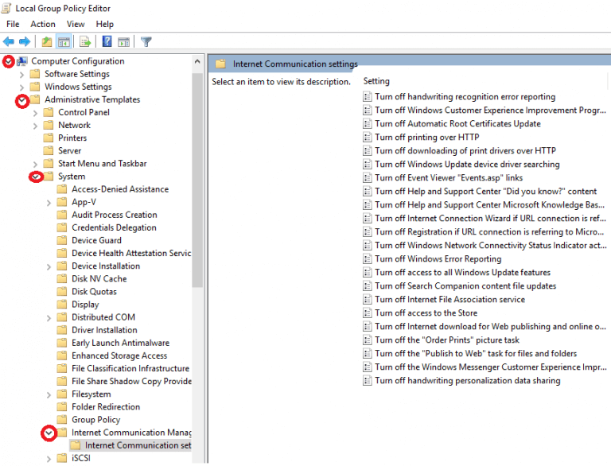Click the Filter funnel toolbar icon
The image size is (611, 466).
tap(146, 41)
